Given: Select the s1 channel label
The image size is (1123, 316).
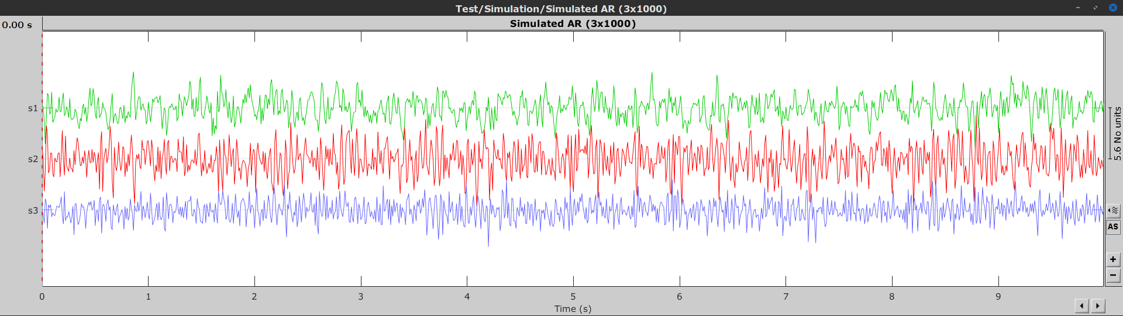Looking at the screenshot, I should pyautogui.click(x=33, y=108).
